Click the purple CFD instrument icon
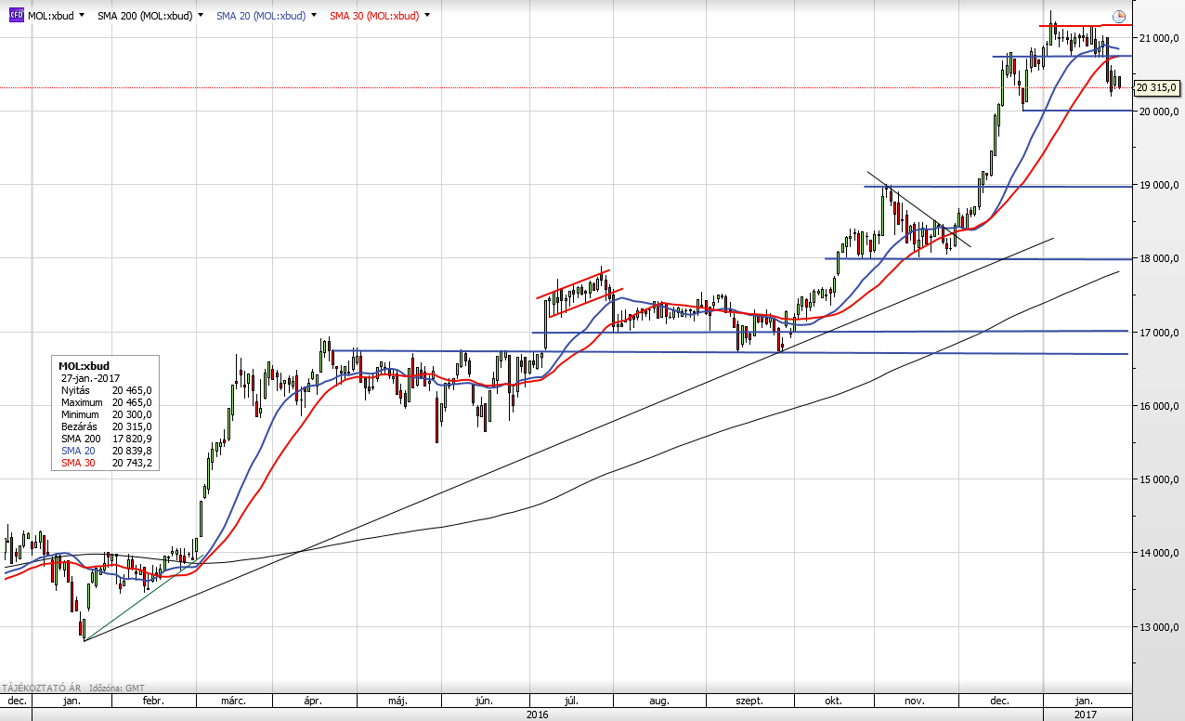 click(x=17, y=16)
